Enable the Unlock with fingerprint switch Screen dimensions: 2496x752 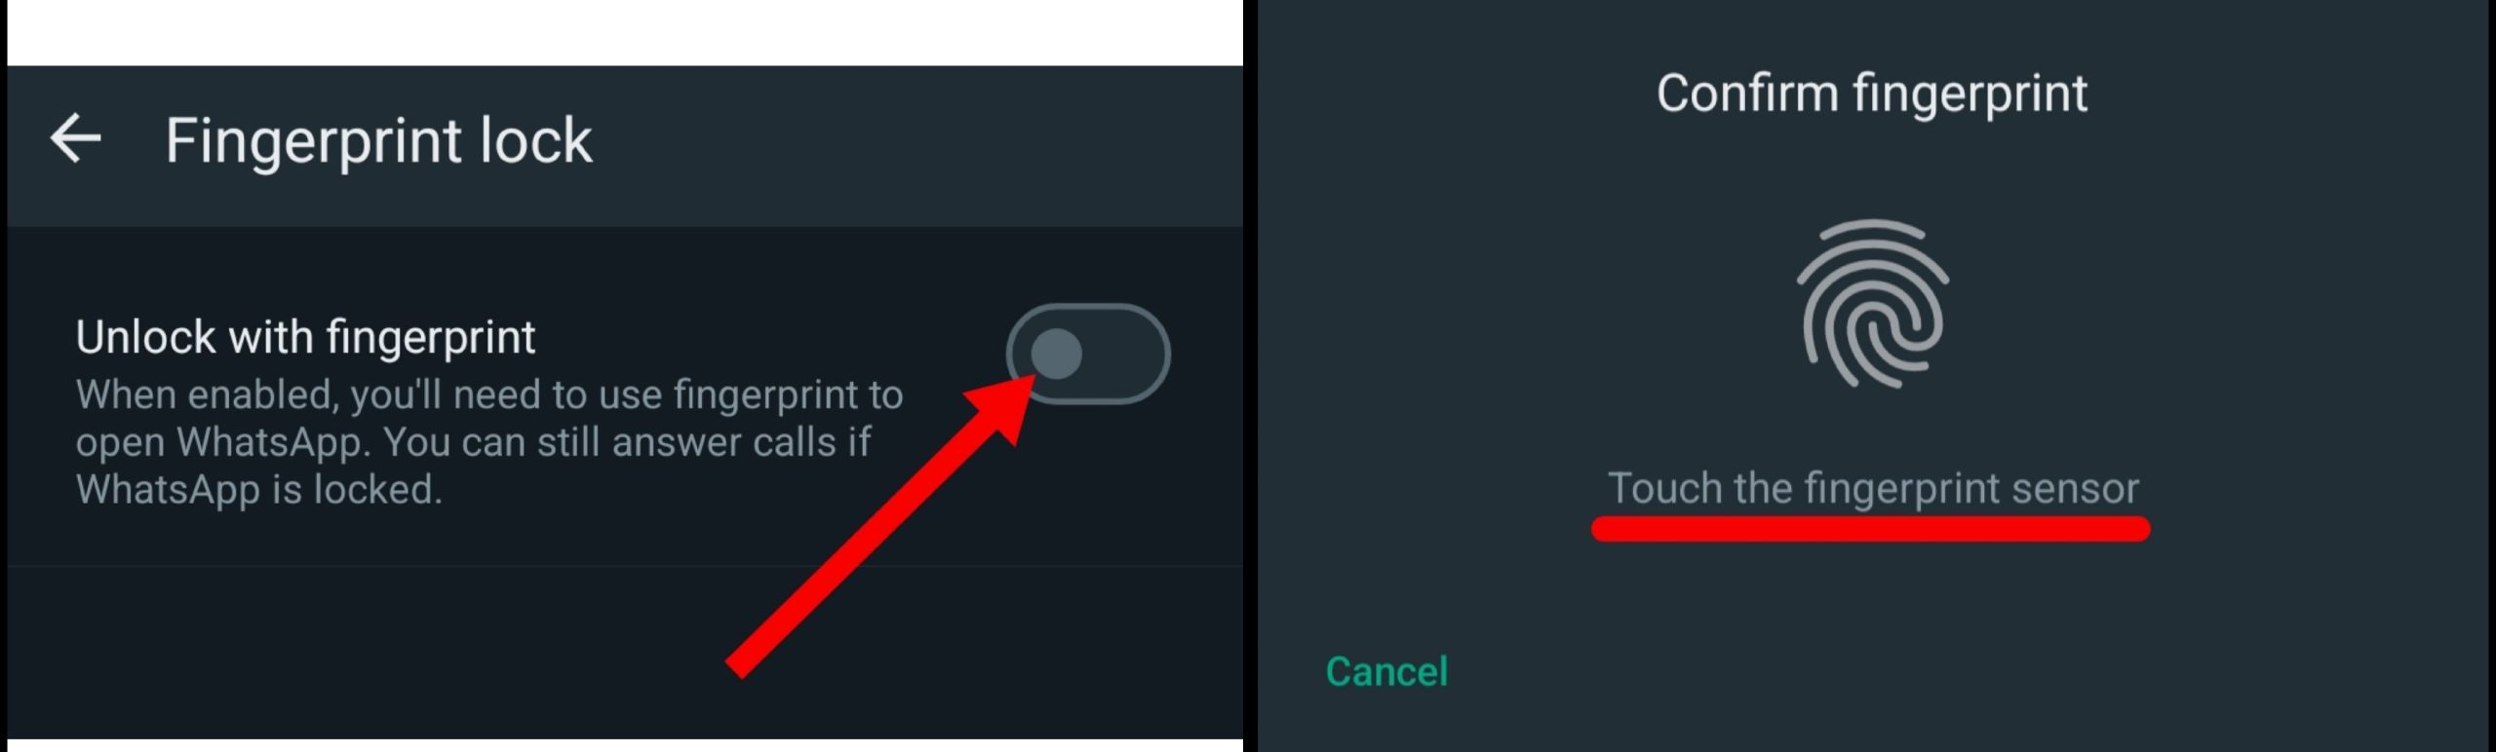pos(1088,354)
